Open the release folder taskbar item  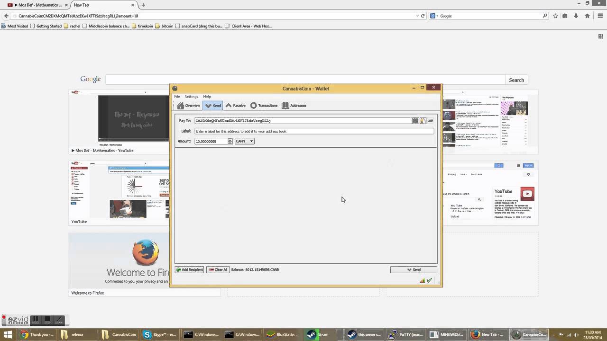pos(78,334)
